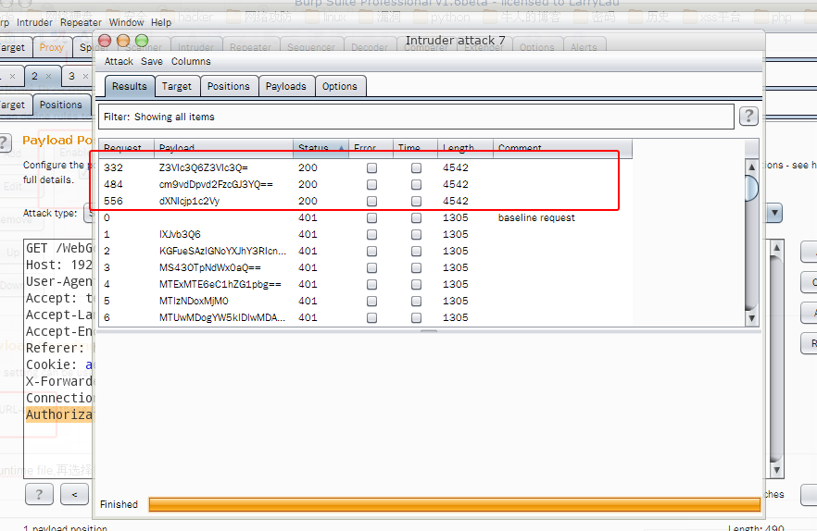Open Window menu in Burp menu bar
Screen dimensions: 817x531
[x=126, y=22]
